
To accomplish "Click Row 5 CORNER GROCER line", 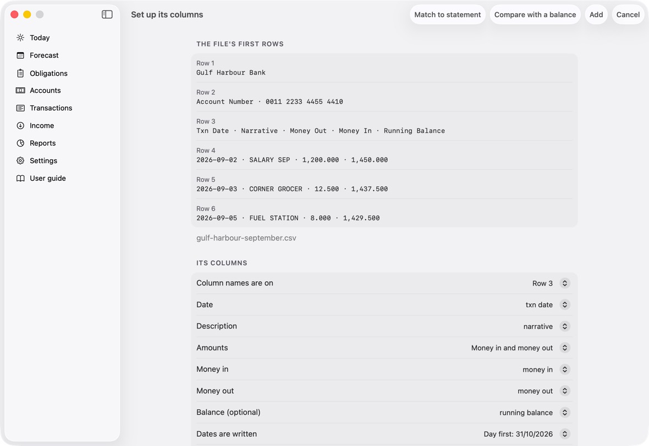I will [x=292, y=189].
